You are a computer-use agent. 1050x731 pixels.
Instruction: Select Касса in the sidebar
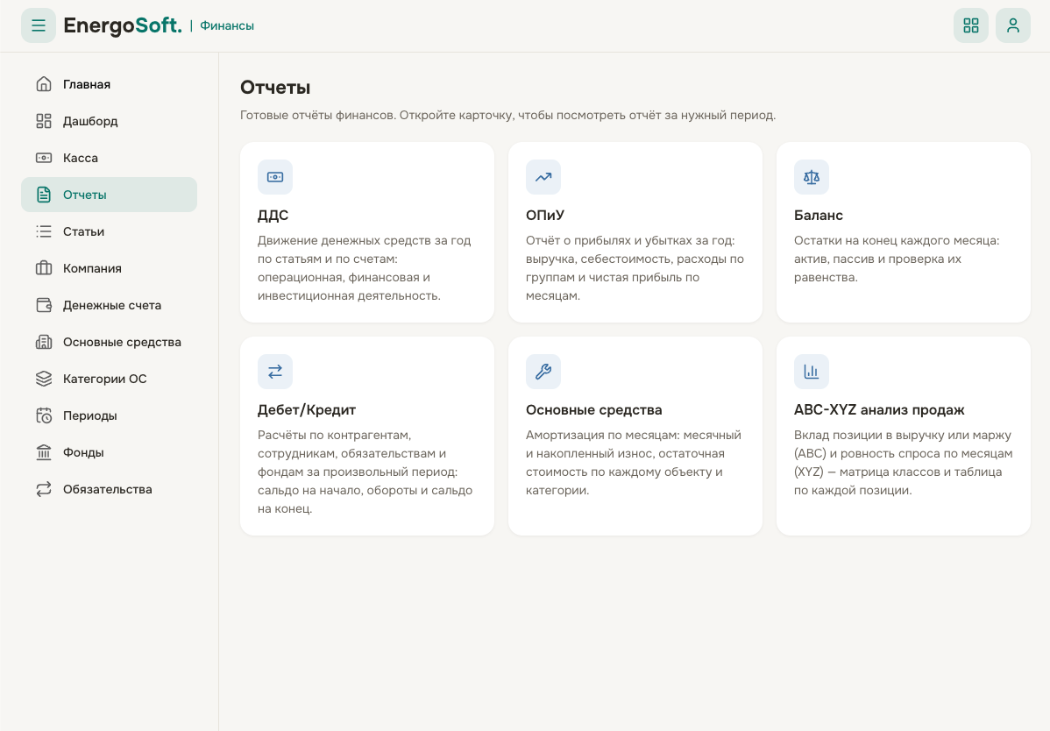coord(110,158)
